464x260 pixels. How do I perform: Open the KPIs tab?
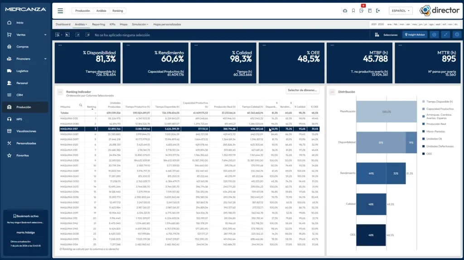coord(112,24)
